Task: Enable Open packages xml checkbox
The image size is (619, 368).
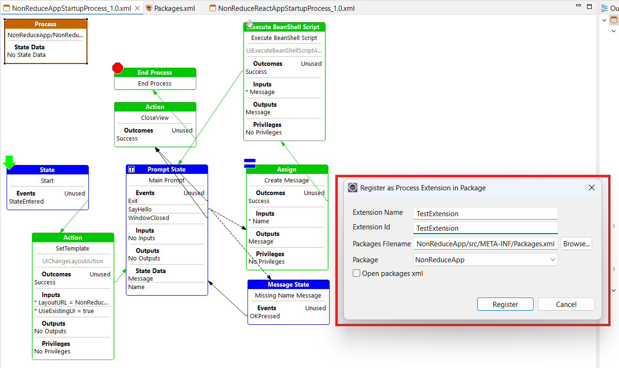Action: click(356, 273)
